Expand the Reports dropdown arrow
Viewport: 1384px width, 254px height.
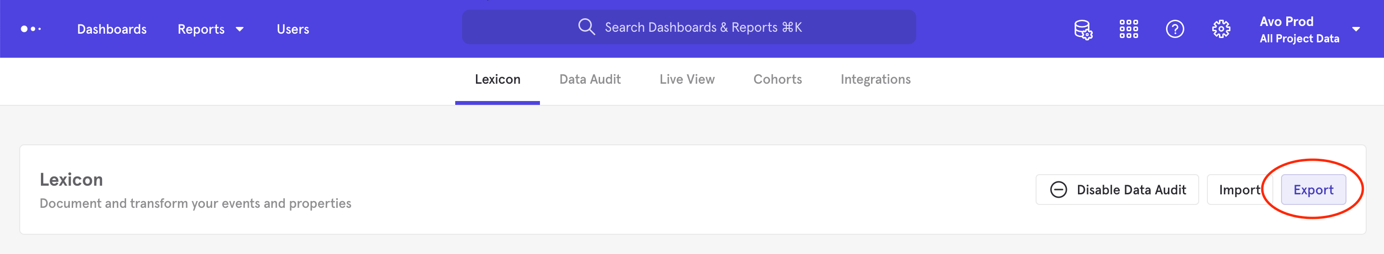(240, 29)
